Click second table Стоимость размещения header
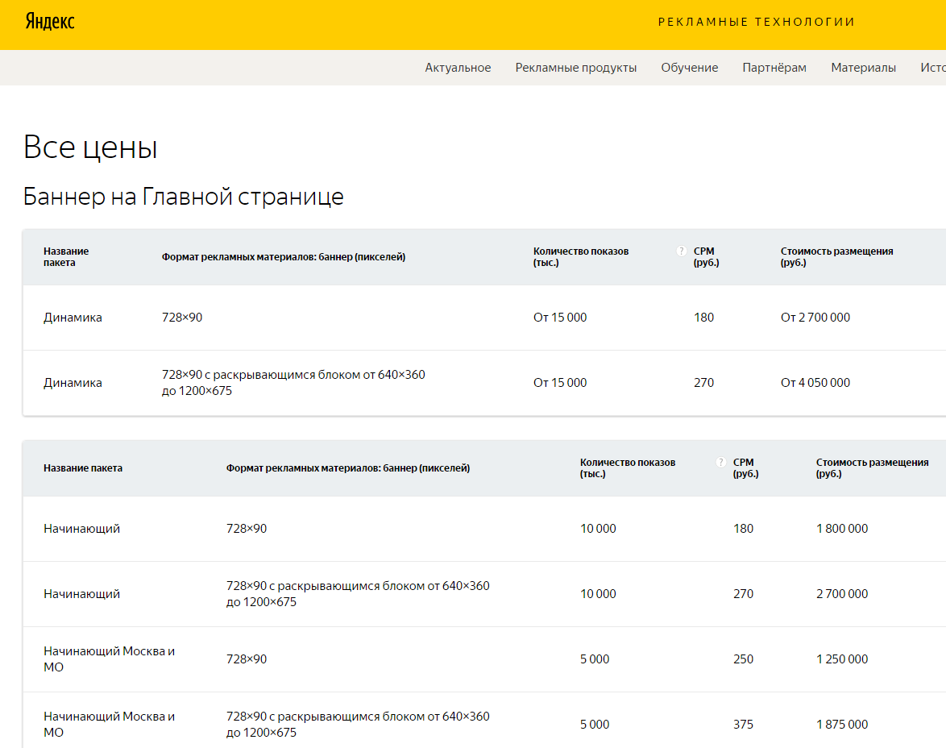This screenshot has width=946, height=748. coord(873,467)
